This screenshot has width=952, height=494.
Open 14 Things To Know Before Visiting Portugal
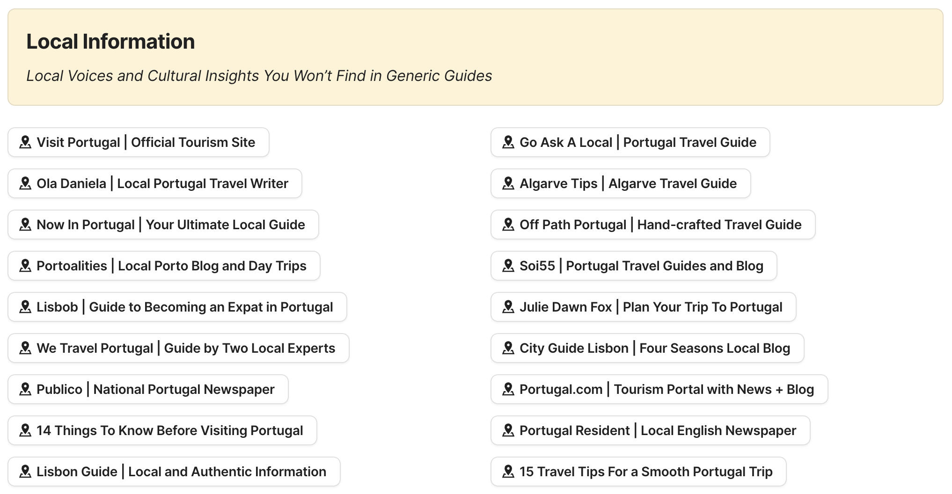(x=162, y=430)
